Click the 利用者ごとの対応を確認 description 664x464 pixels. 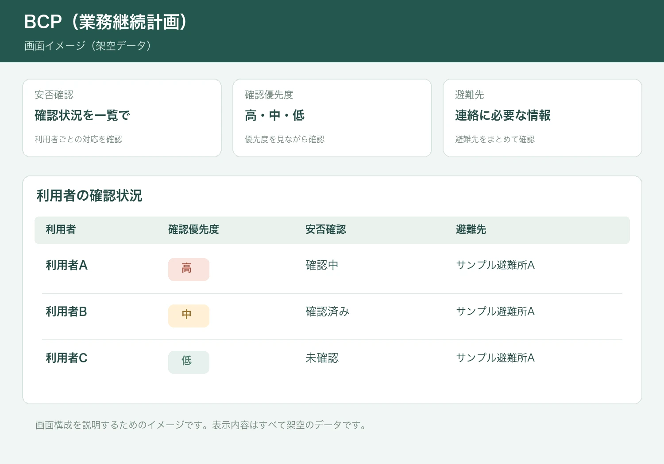pyautogui.click(x=78, y=139)
